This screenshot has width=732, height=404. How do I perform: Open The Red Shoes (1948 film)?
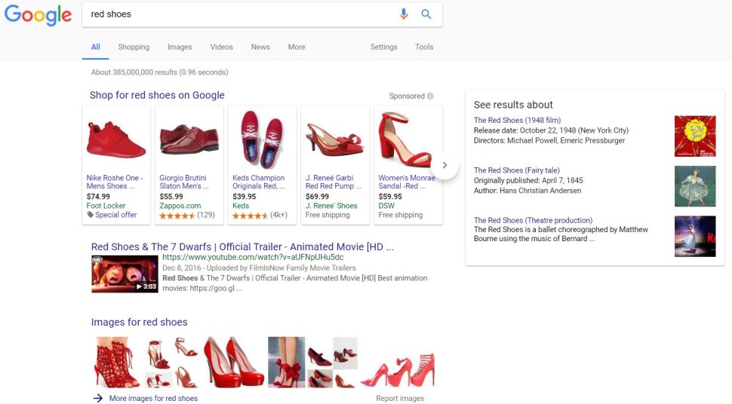point(517,120)
